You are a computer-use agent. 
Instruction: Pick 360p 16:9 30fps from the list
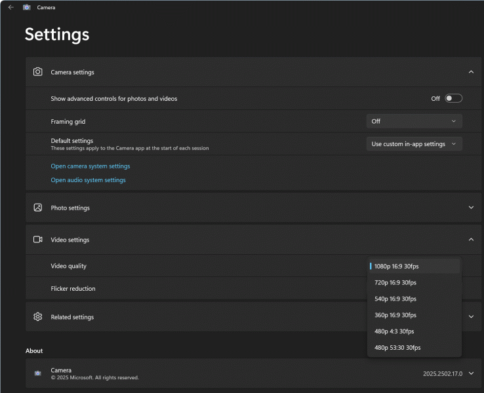click(x=395, y=315)
